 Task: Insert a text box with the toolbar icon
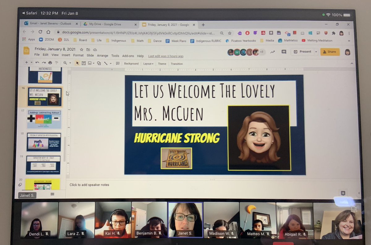point(83,63)
